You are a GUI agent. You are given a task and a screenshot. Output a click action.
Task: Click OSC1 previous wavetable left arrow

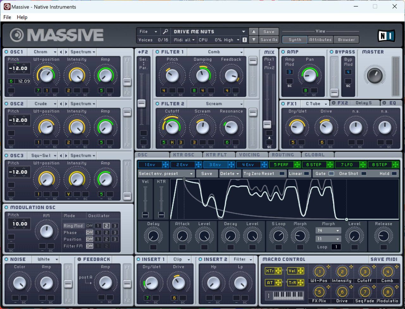(61, 52)
